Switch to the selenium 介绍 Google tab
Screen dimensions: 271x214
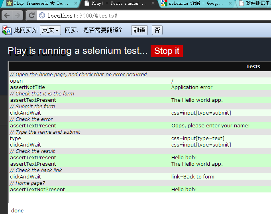pos(196,3)
